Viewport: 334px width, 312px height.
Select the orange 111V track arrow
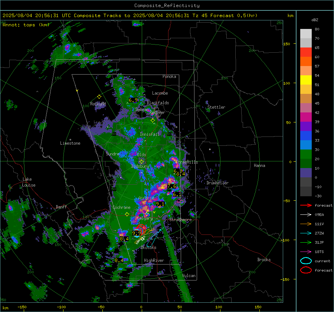[x=306, y=224]
